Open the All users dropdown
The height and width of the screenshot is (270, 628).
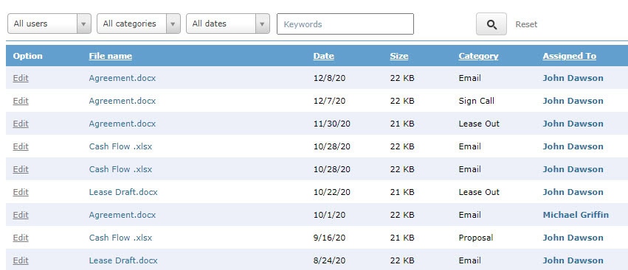tap(49, 24)
